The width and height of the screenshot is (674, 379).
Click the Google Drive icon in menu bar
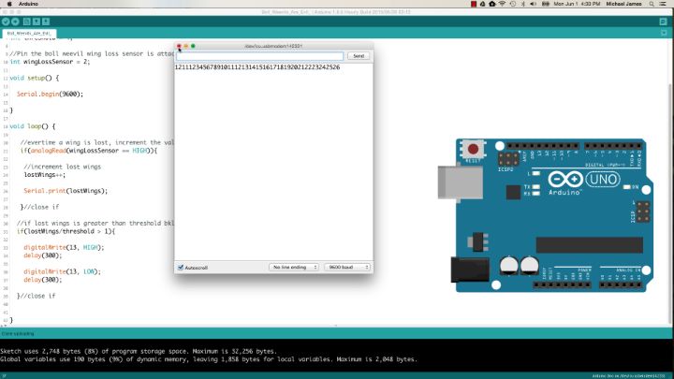point(482,4)
